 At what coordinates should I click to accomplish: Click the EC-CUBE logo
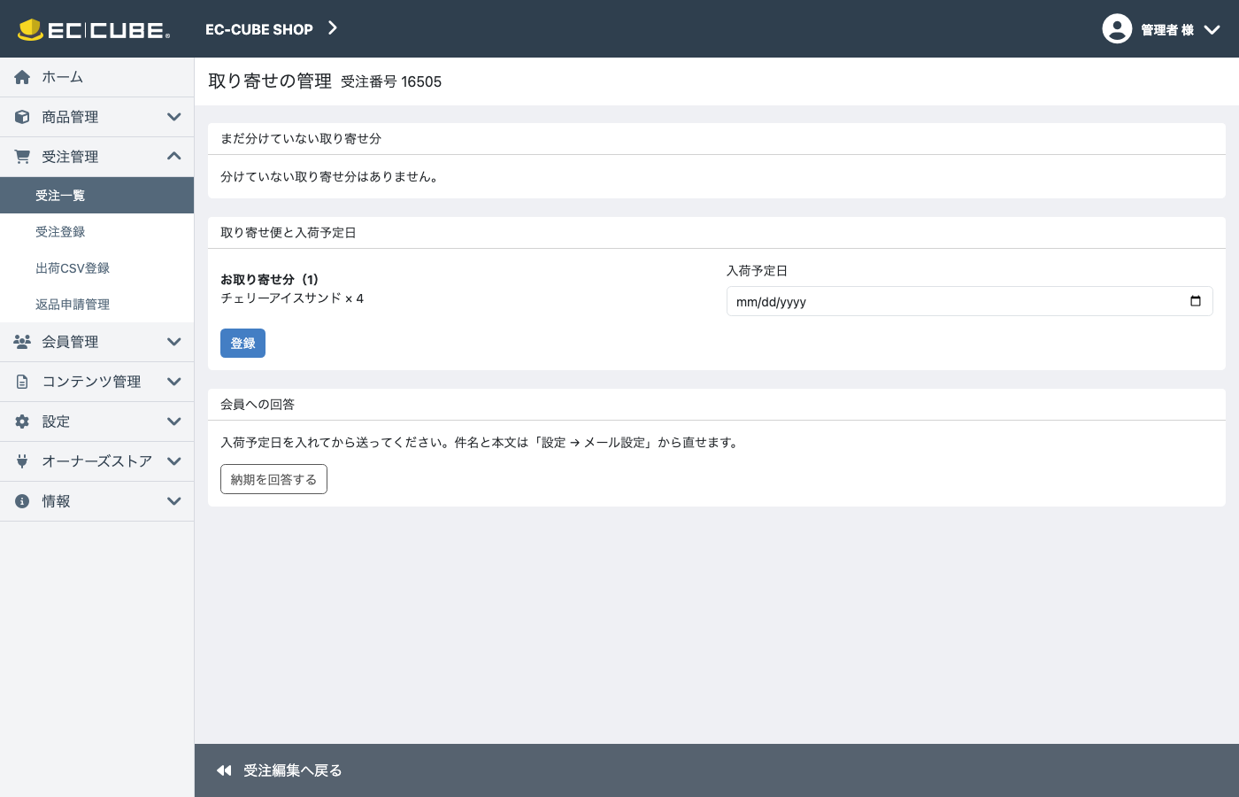pyautogui.click(x=94, y=29)
